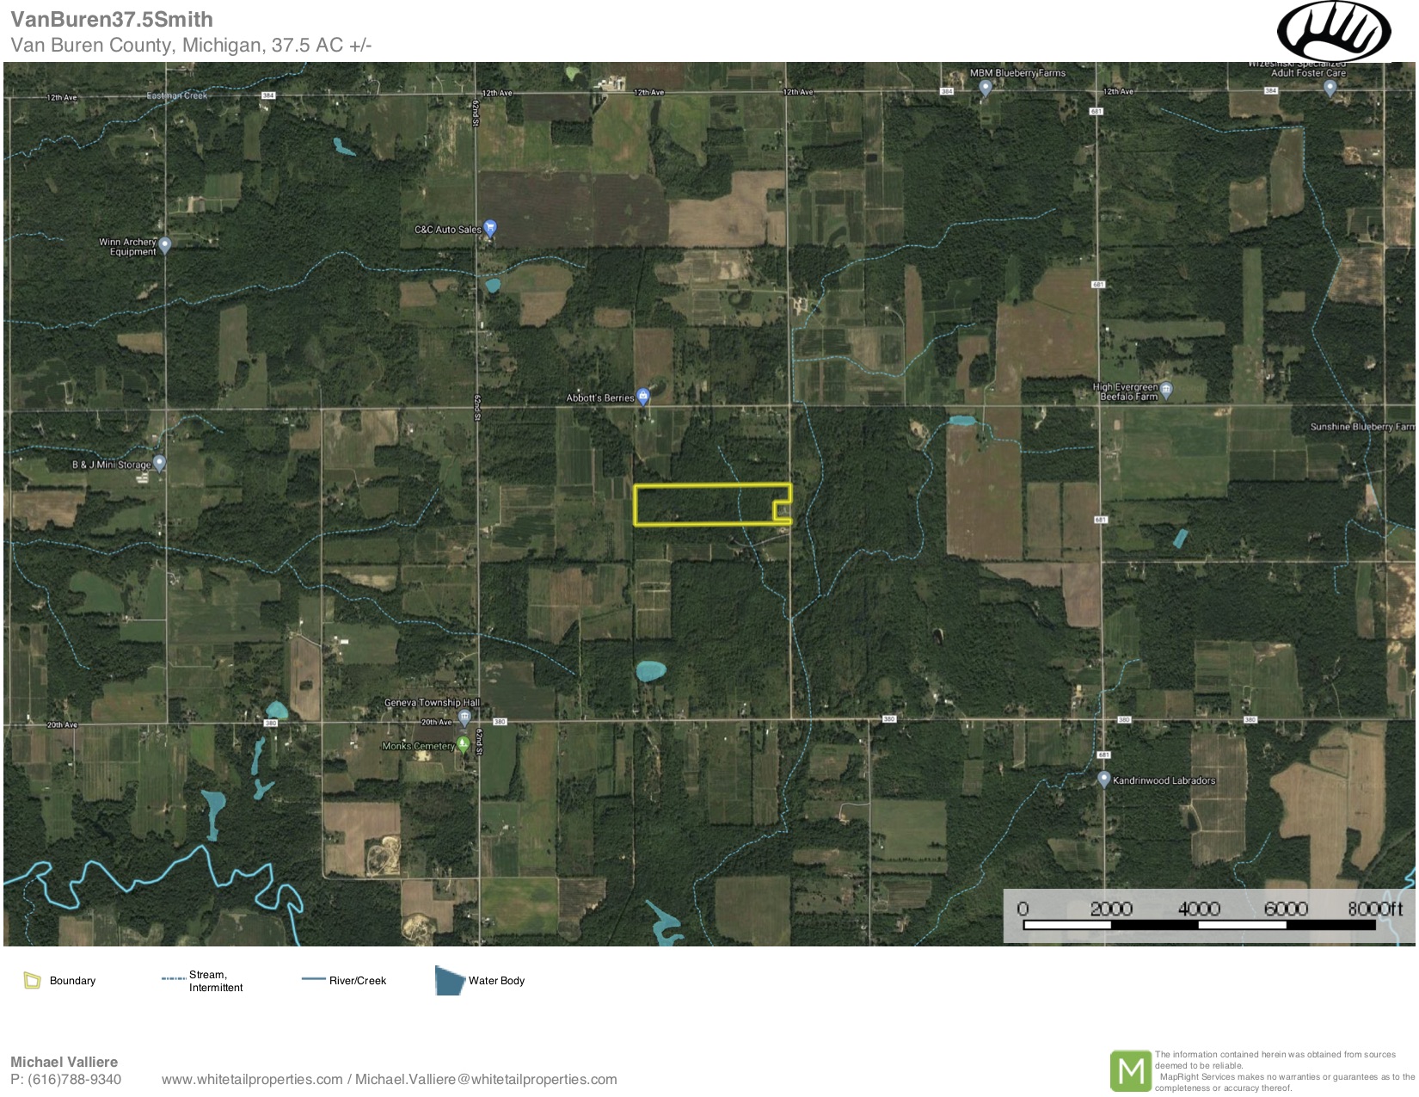The height and width of the screenshot is (1097, 1419).
Task: Click the Monks Cemetery green pin
Action: [463, 743]
